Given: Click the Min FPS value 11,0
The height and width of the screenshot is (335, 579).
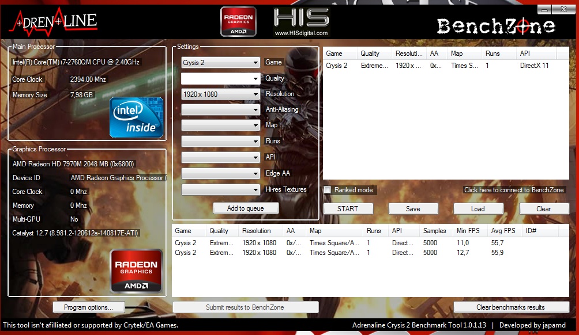Looking at the screenshot, I should coord(463,243).
